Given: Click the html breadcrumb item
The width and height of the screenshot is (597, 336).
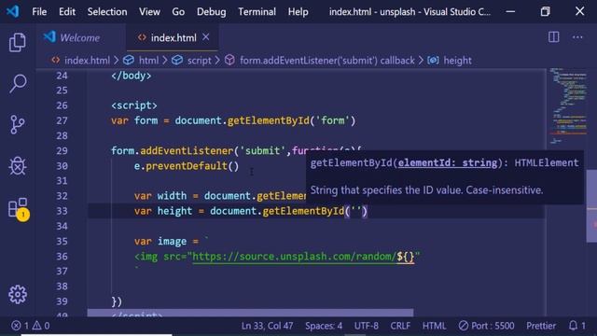Looking at the screenshot, I should tap(148, 60).
